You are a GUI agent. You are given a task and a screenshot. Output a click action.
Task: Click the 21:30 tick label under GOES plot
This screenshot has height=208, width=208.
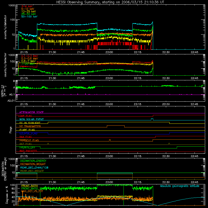(x=52, y=104)
